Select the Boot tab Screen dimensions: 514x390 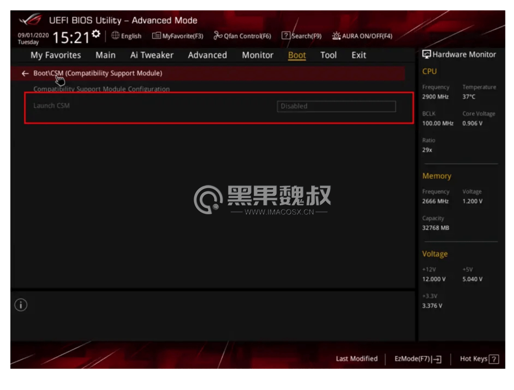pos(297,55)
